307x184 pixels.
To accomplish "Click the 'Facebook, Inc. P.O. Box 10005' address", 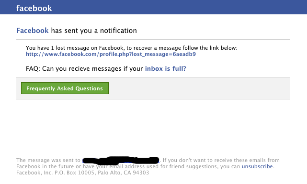I will 56,173.
